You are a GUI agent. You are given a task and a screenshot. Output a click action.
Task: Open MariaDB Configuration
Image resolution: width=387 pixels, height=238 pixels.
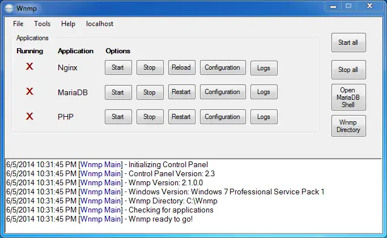tap(223, 92)
